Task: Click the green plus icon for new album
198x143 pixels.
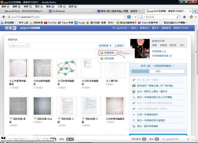Action: click(102, 53)
